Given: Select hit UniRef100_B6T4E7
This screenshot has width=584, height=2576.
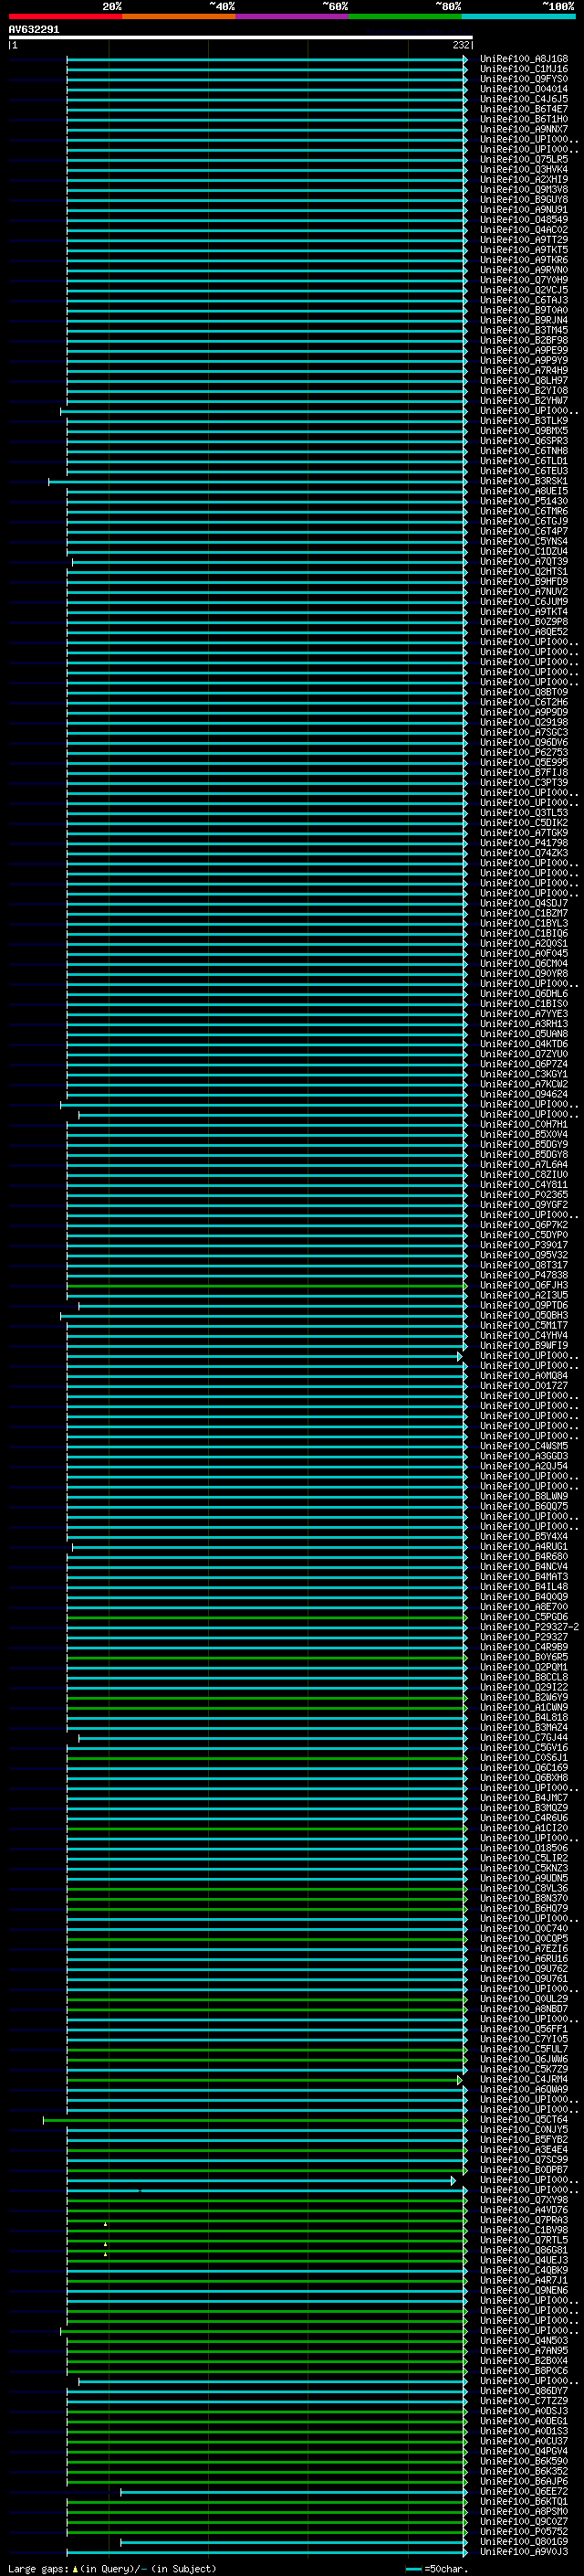Looking at the screenshot, I should click(x=523, y=109).
